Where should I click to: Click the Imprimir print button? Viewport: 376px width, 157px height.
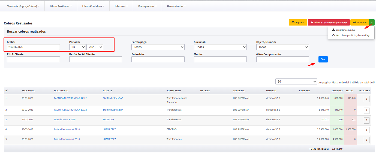298,23
